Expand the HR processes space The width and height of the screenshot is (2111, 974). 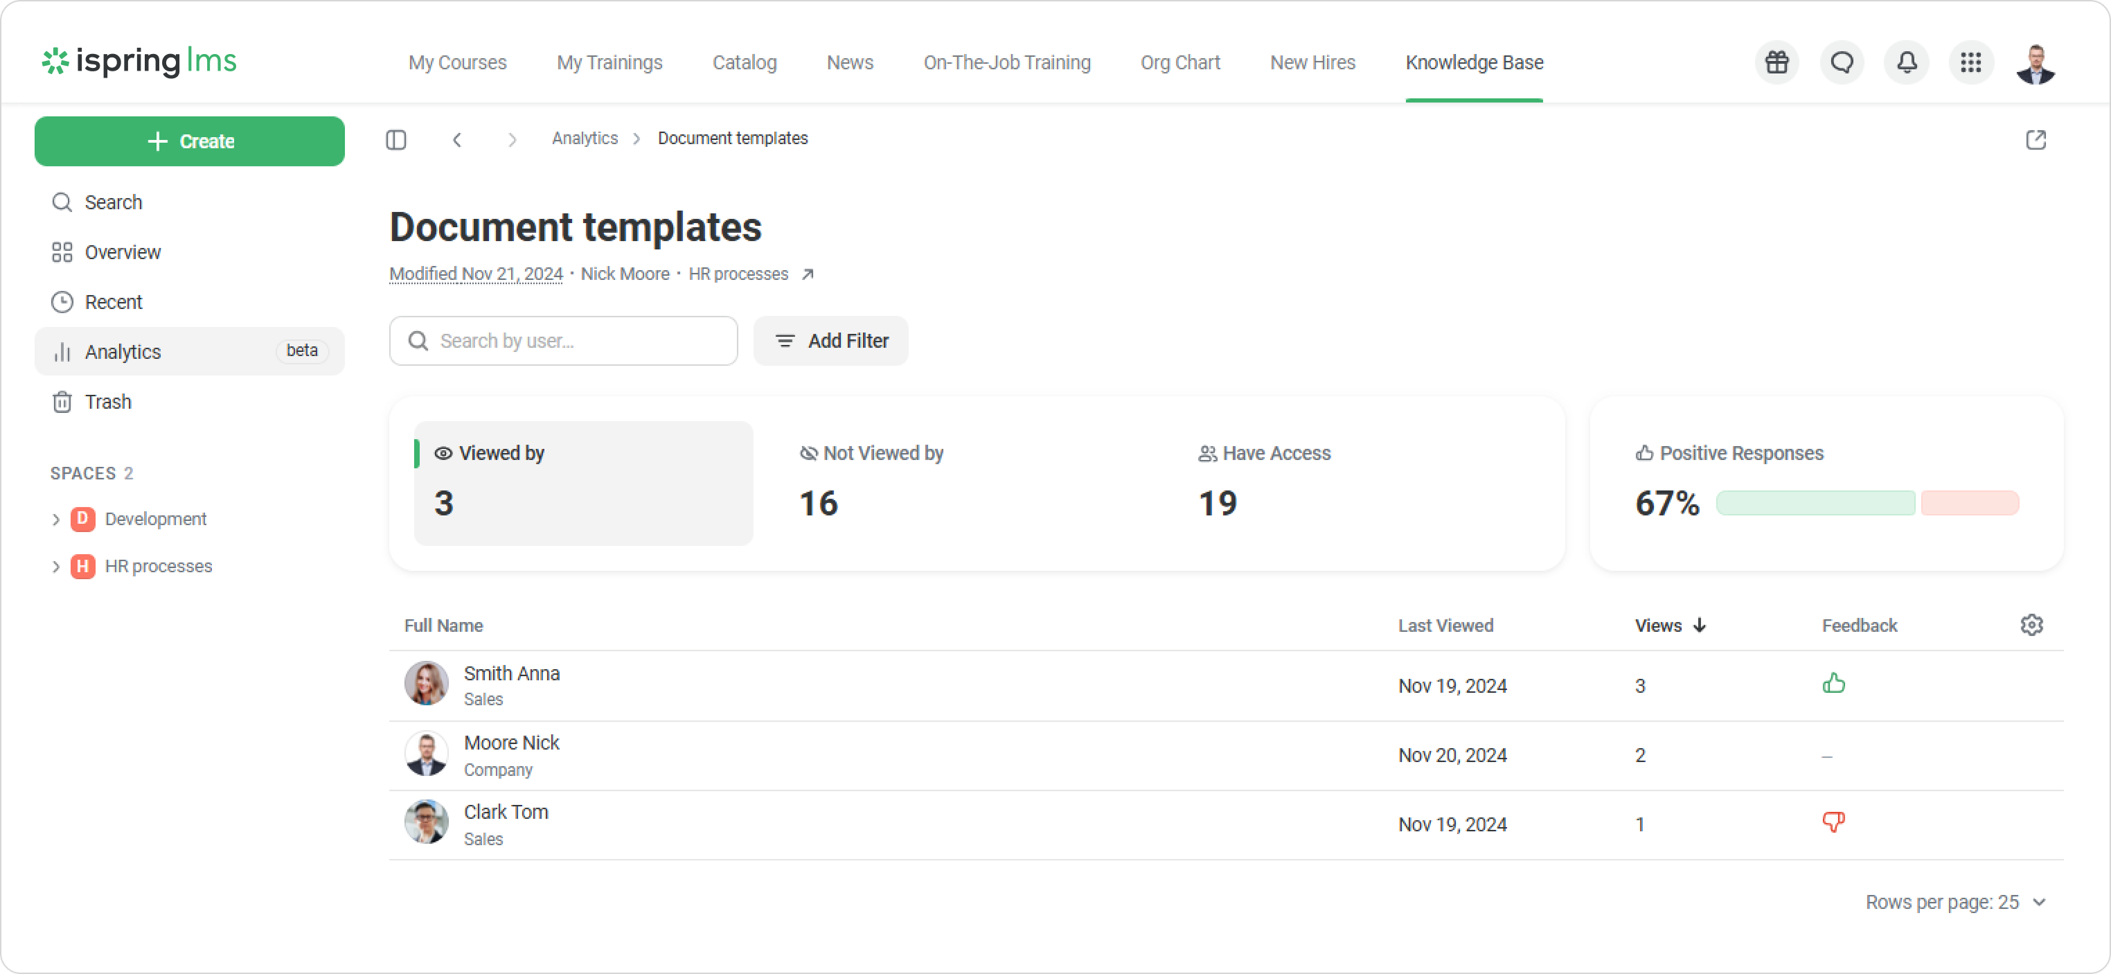click(x=55, y=567)
